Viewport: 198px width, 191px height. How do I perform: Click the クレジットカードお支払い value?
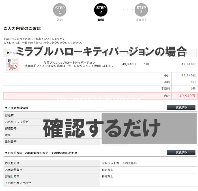click(x=119, y=163)
